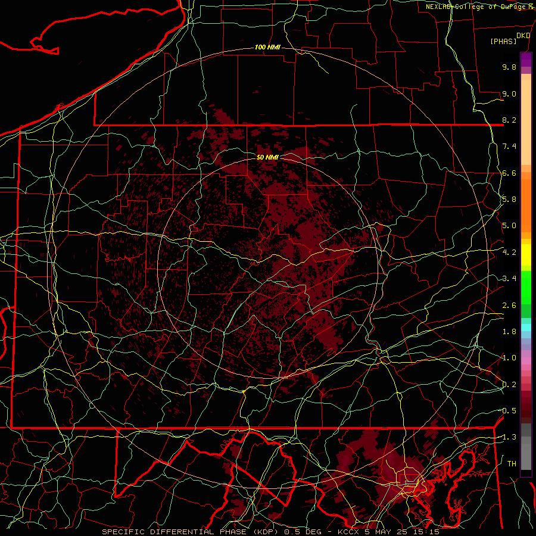Select the -0.5 legend scale value
The height and width of the screenshot is (536, 536).
pos(508,411)
